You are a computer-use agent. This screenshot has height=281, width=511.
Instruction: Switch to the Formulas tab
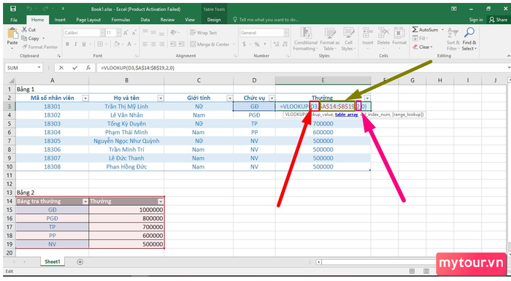[x=120, y=20]
